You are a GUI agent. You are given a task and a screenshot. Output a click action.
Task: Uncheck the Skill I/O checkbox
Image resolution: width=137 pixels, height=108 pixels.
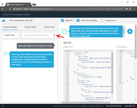tap(62, 21)
